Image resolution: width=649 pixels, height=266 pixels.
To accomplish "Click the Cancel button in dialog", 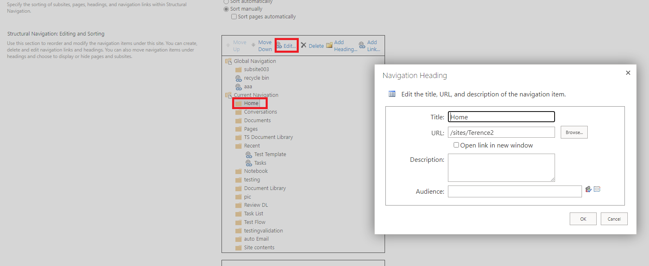I will tap(614, 219).
